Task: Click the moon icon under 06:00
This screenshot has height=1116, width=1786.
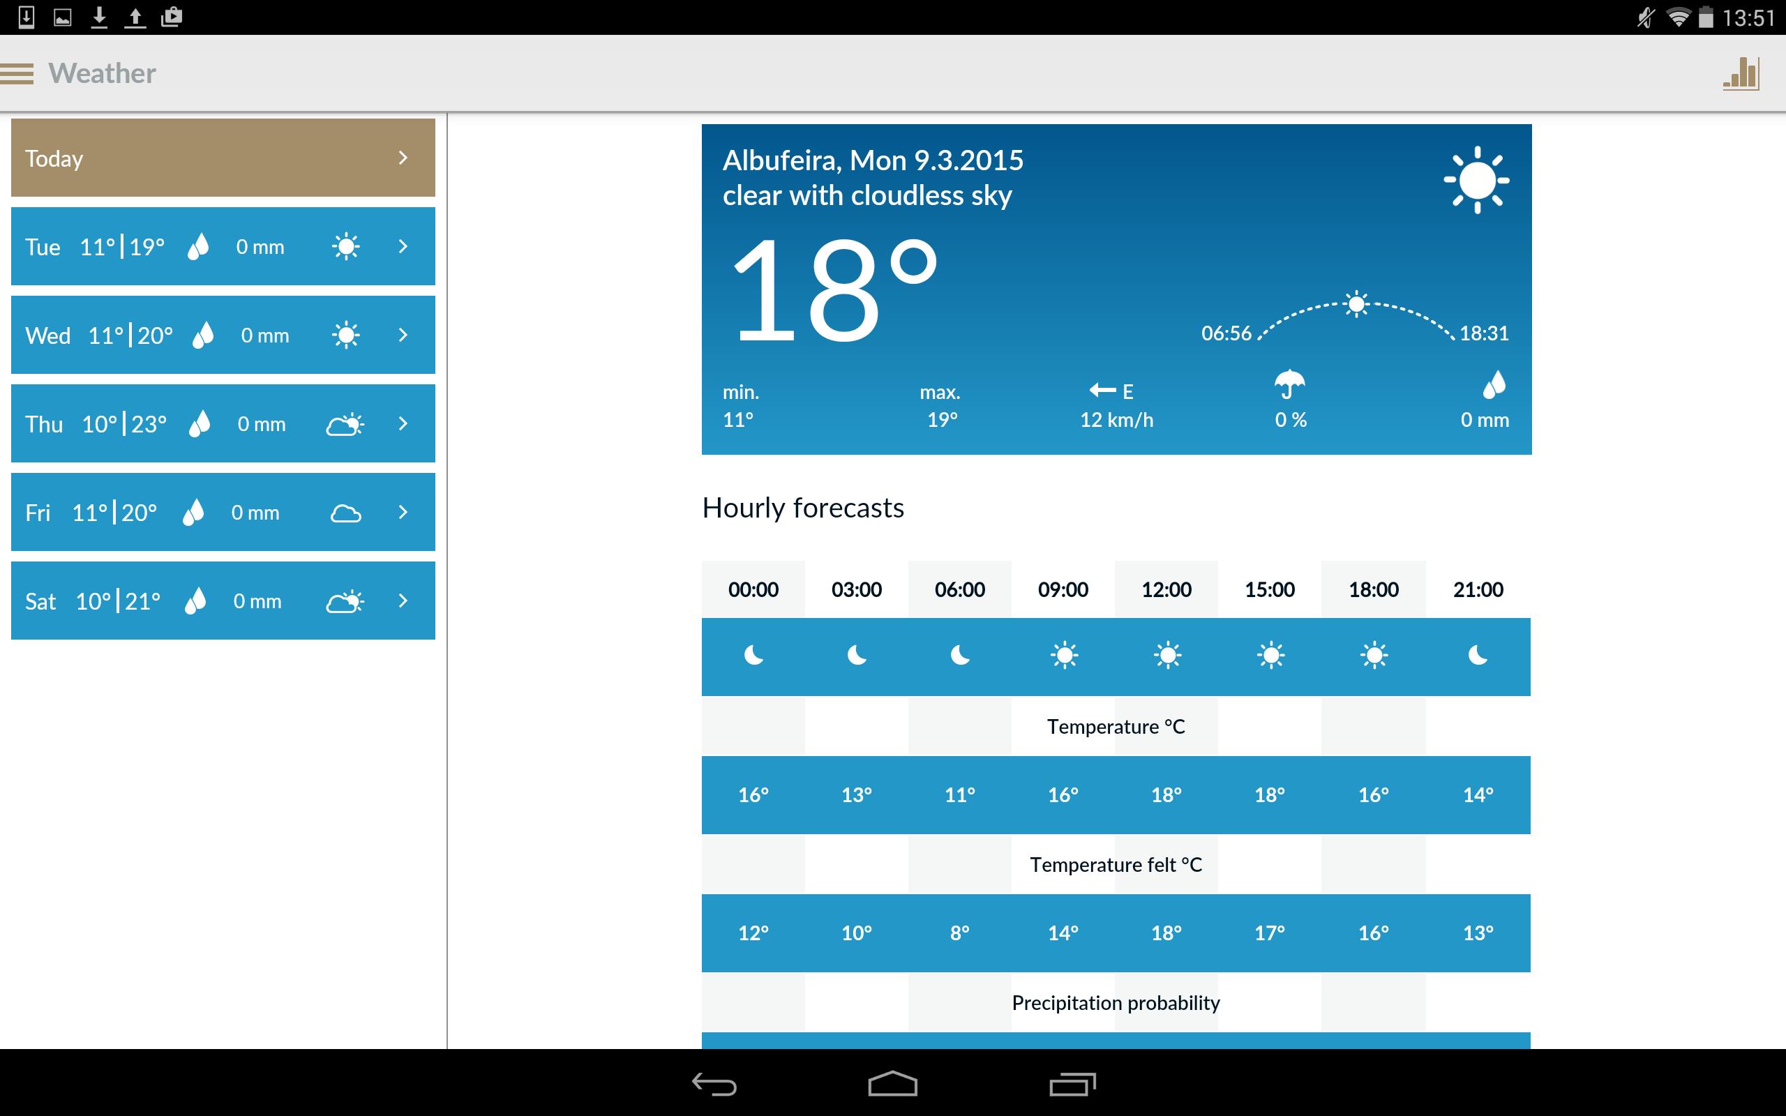Action: tap(960, 655)
